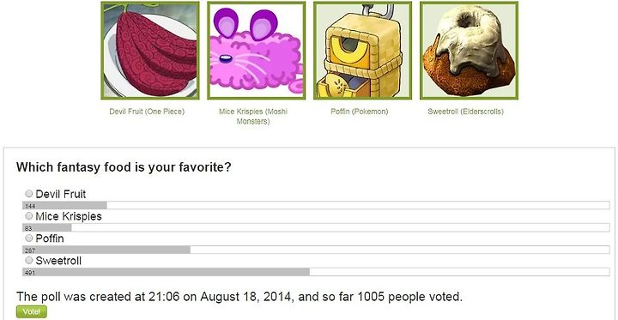The image size is (618, 320).
Task: Click the Devil Fruit results bar showing 144
Action: click(x=316, y=205)
